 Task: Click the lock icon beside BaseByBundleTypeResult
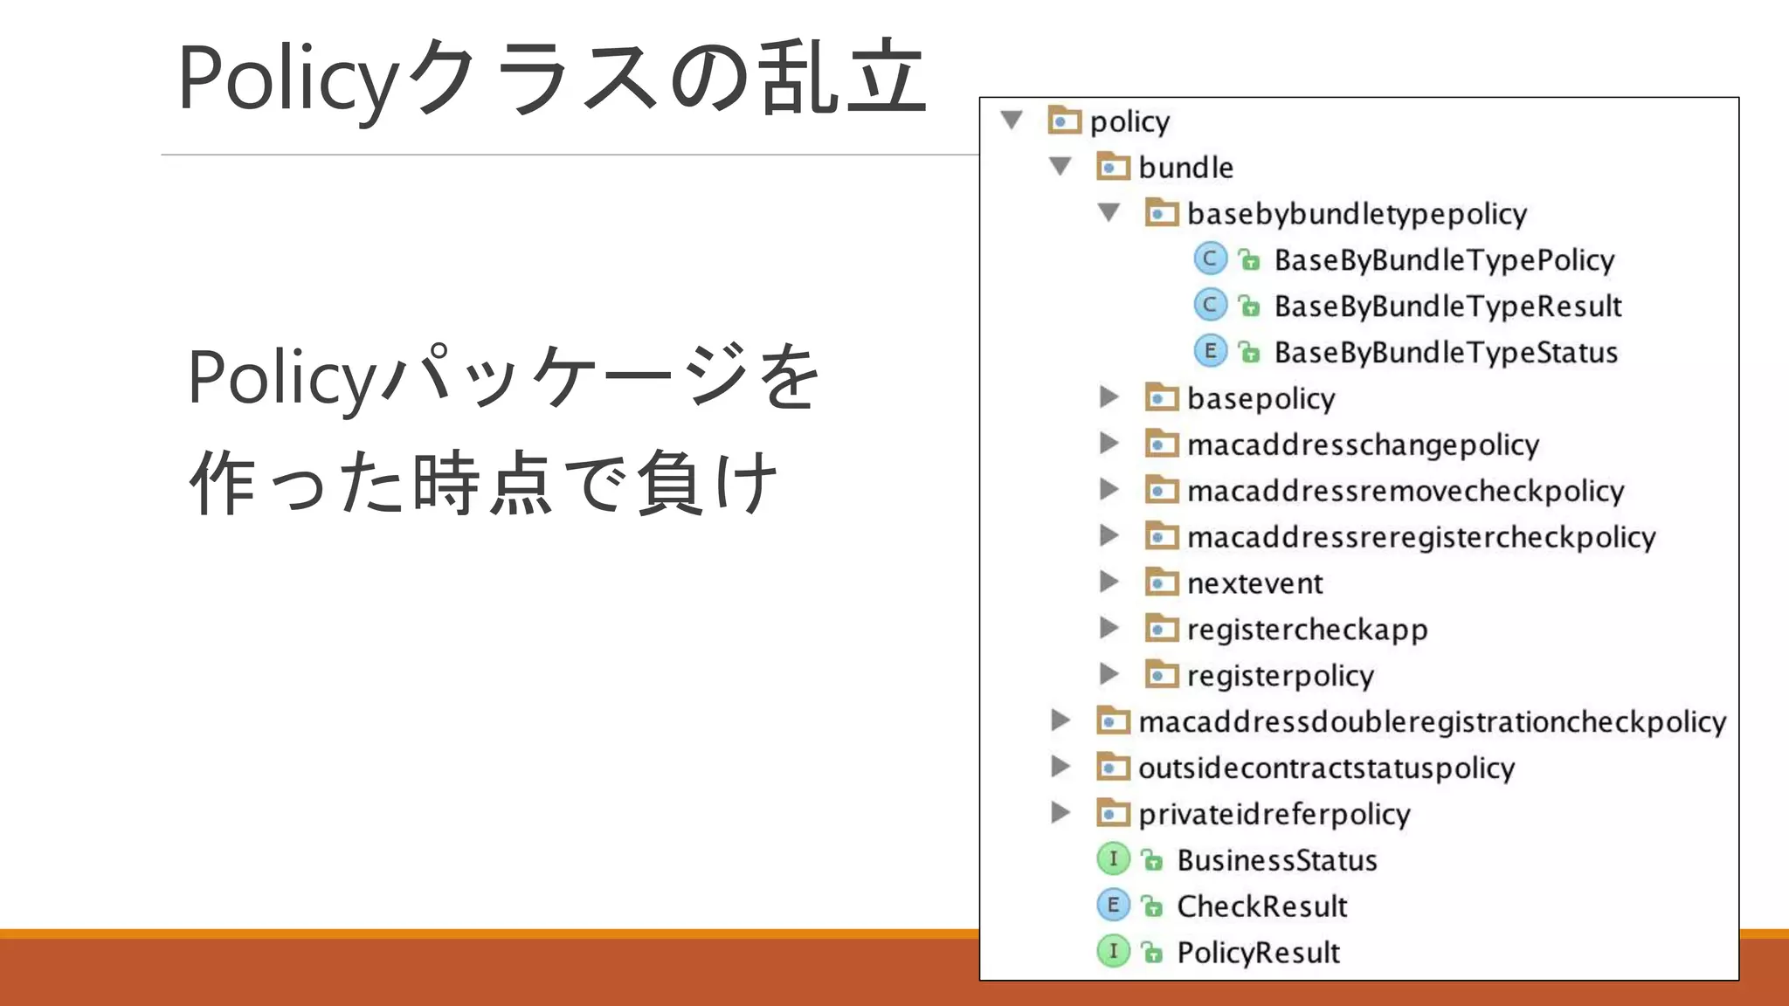1249,306
